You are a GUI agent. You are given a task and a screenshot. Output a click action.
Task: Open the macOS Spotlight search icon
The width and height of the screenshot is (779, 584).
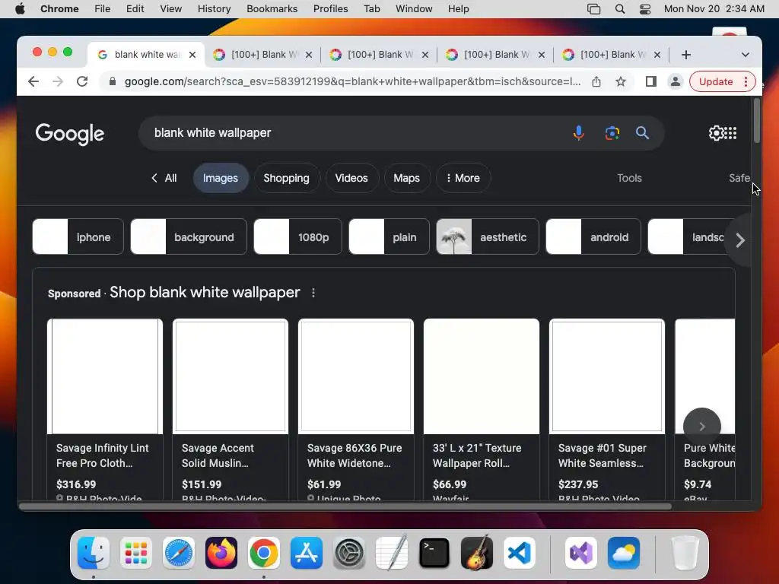coord(619,9)
